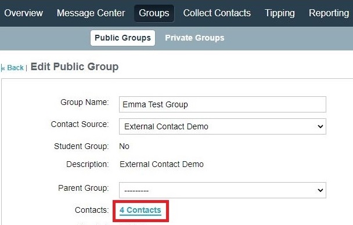Select the Public Groups sub-tab

[123, 38]
